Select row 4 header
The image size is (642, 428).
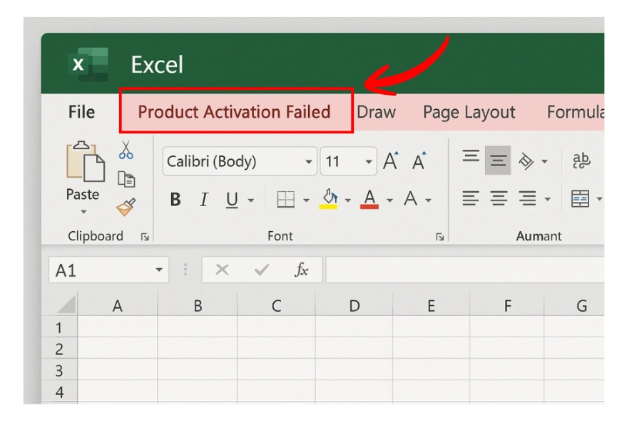[x=59, y=392]
